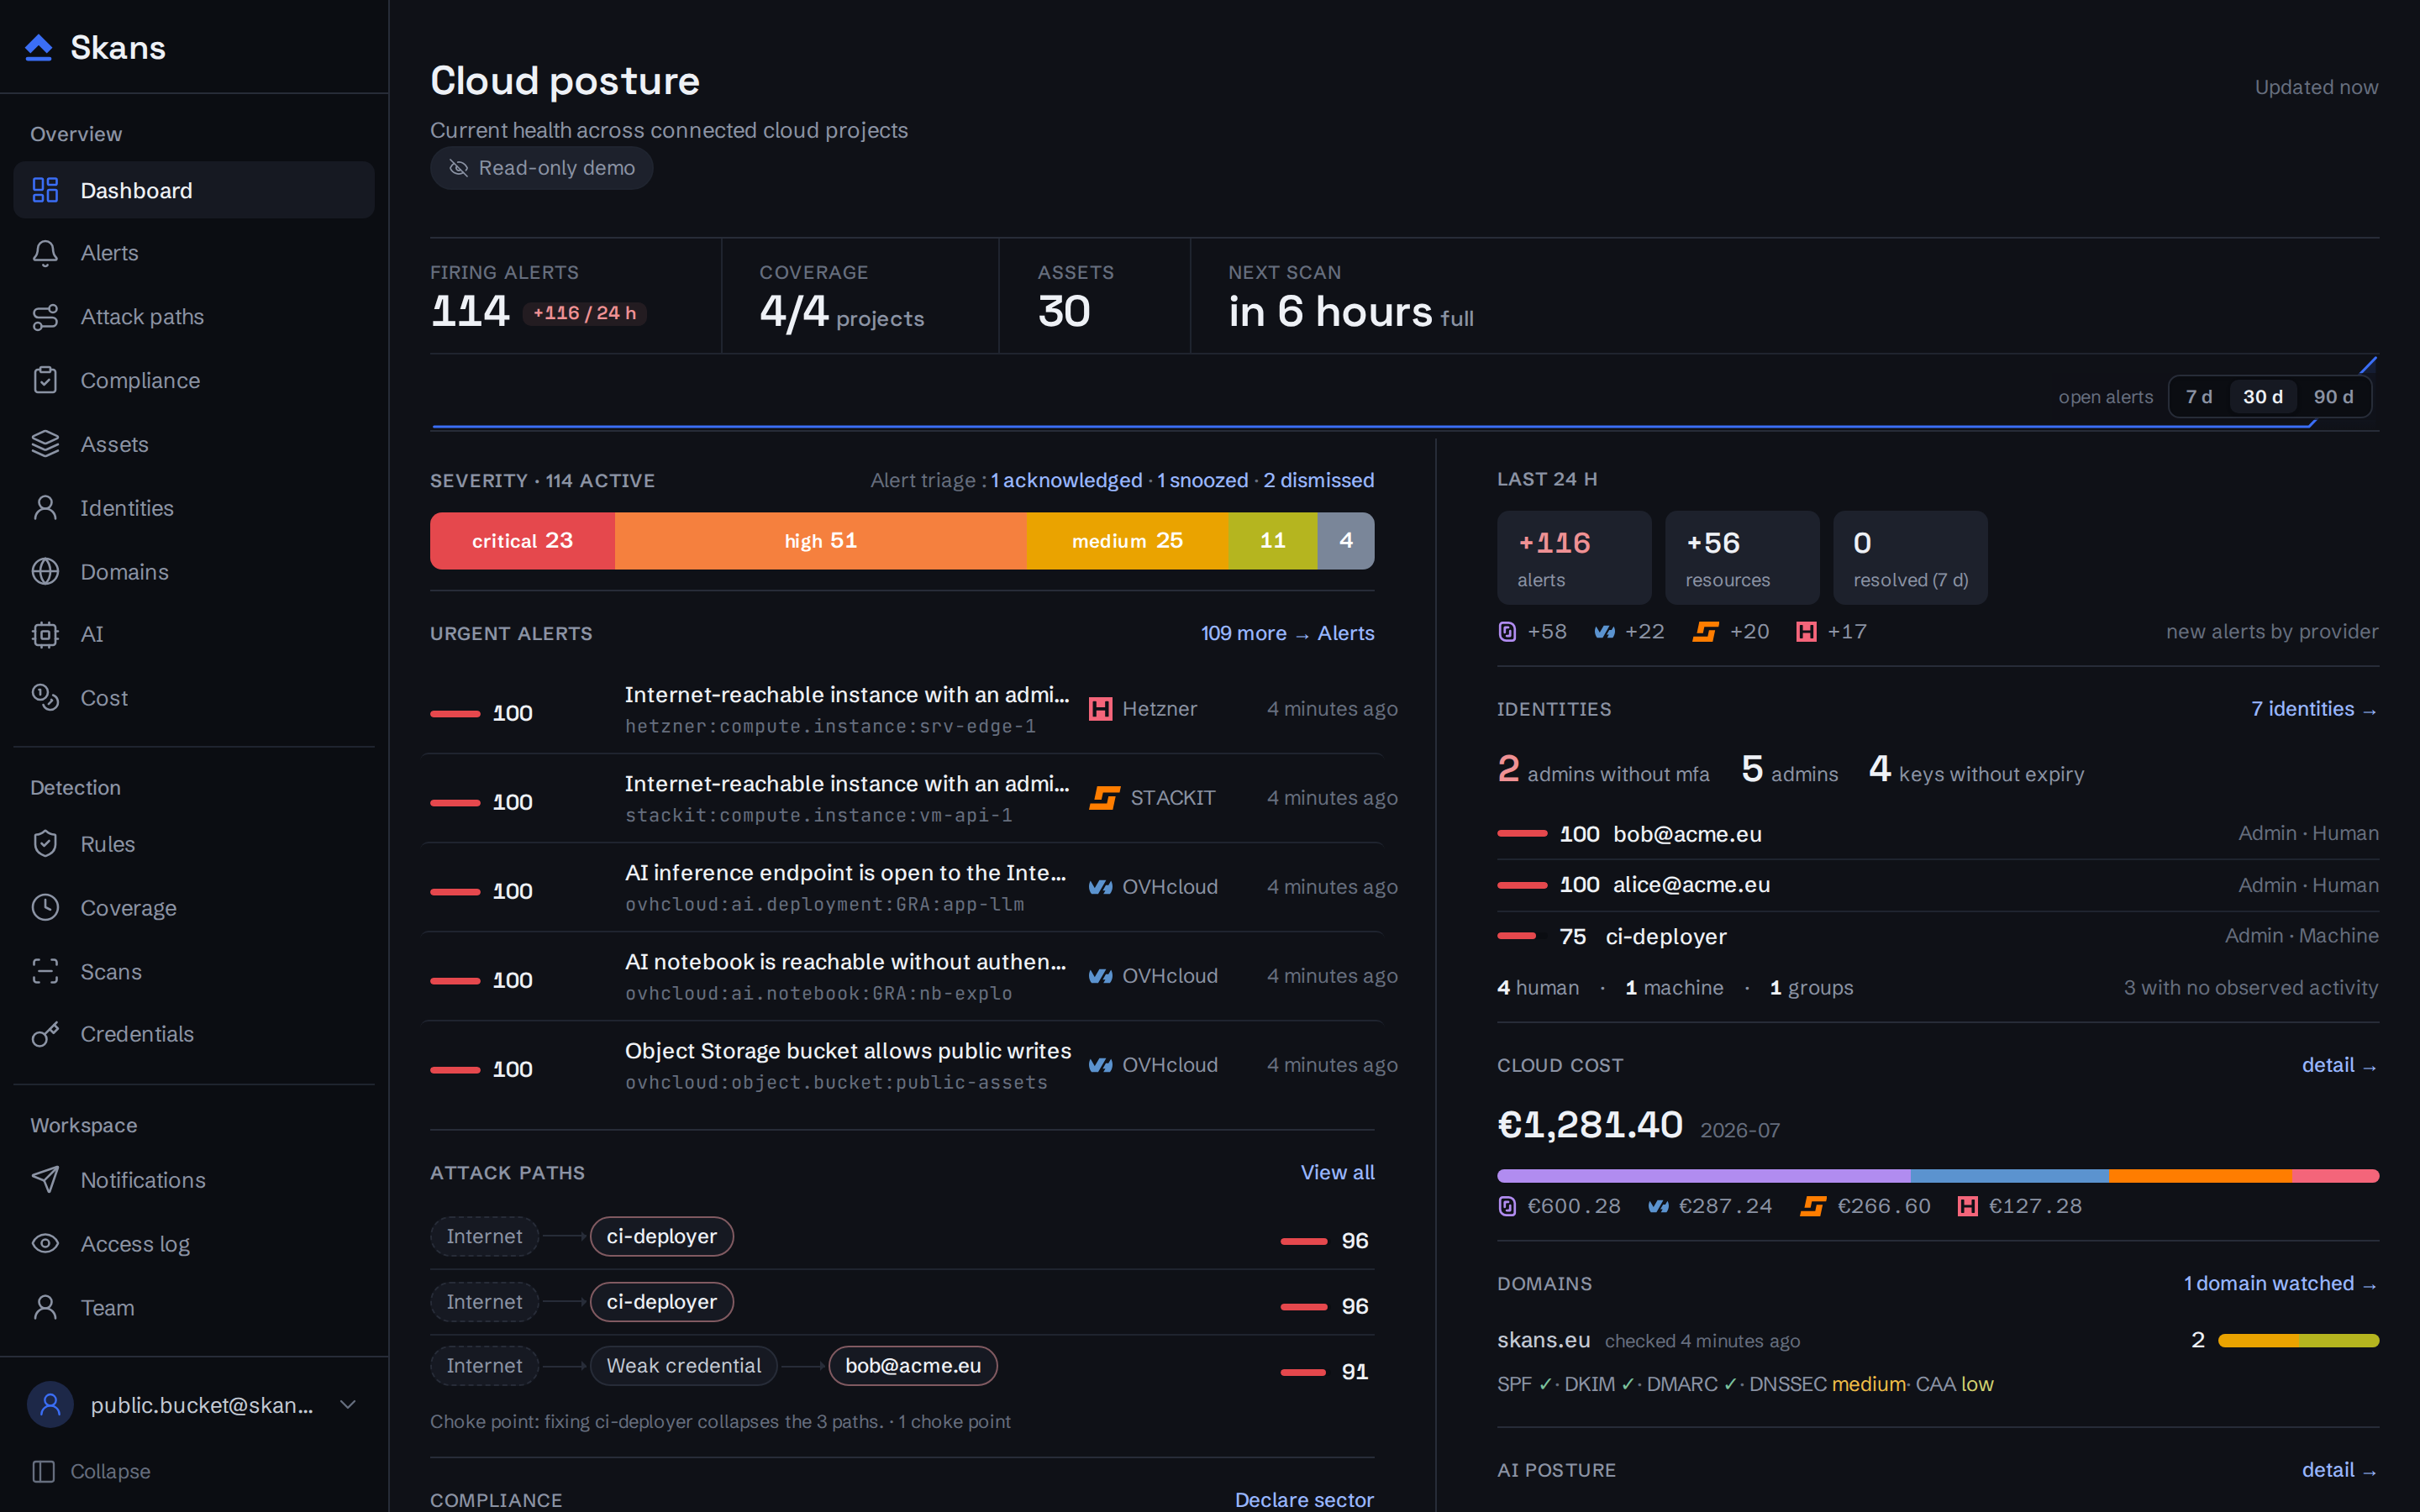Screen dimensions: 2420x1512
Task: Open the '1 acknowledged' triage link
Action: pyautogui.click(x=1066, y=480)
